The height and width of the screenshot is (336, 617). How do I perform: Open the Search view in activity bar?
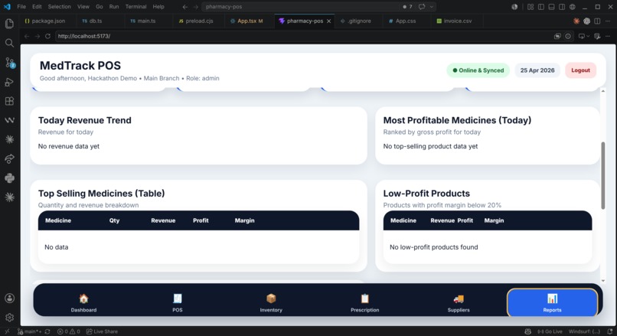coord(9,43)
